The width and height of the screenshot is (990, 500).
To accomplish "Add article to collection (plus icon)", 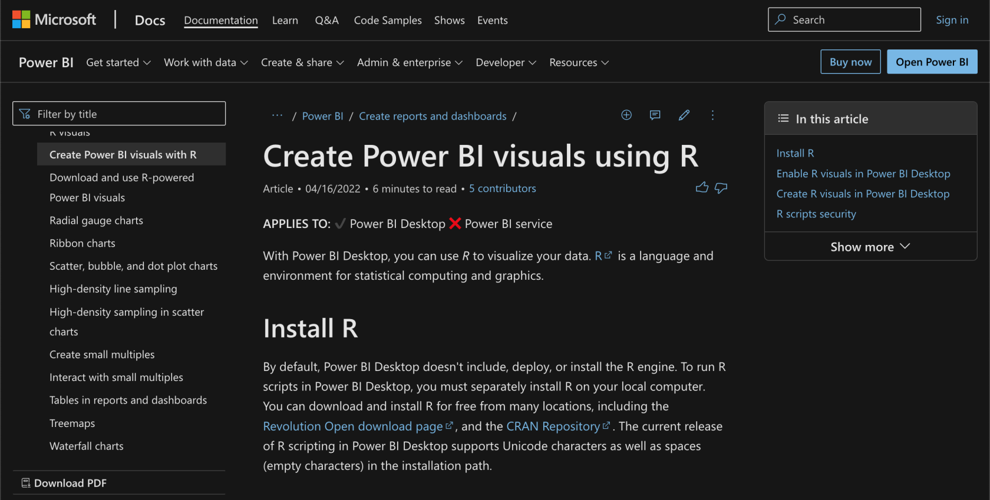I will [x=626, y=115].
